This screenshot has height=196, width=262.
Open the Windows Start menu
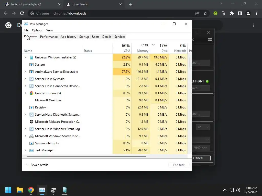(8, 190)
